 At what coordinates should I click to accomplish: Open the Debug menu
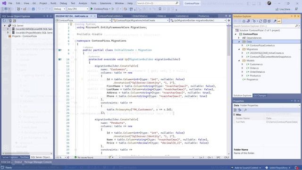(63, 3)
